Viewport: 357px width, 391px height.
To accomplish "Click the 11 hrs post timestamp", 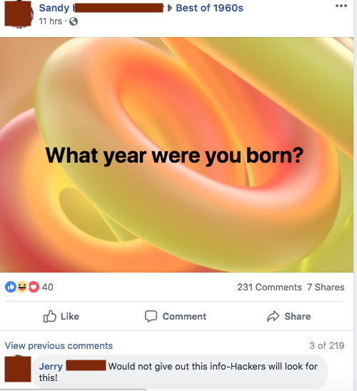I will [x=51, y=21].
